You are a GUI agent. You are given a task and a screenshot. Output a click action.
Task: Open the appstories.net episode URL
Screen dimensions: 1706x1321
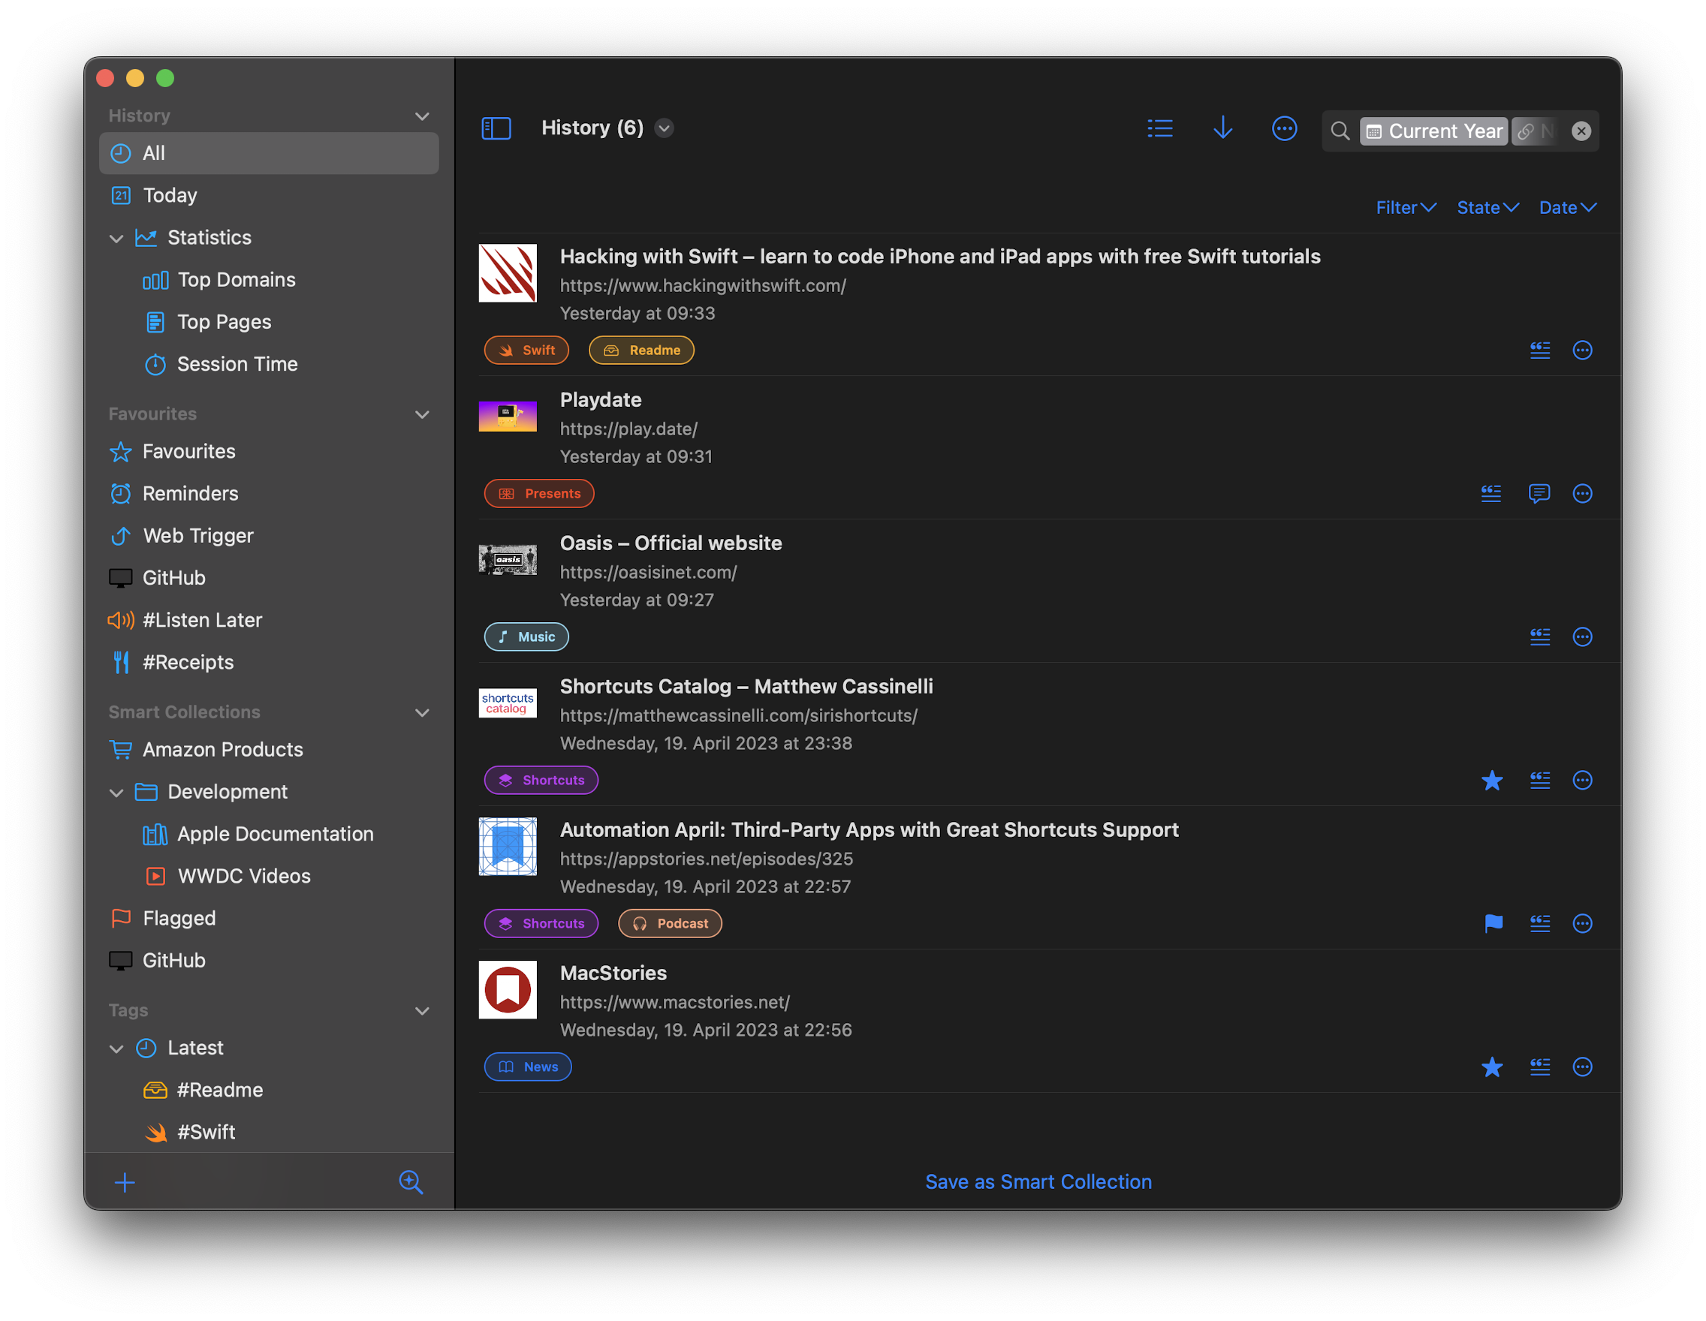click(x=706, y=859)
